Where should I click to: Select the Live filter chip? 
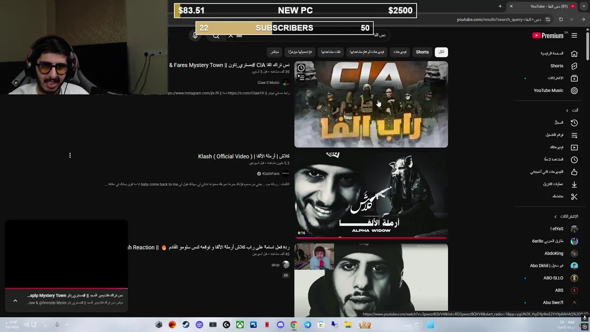tap(275, 52)
